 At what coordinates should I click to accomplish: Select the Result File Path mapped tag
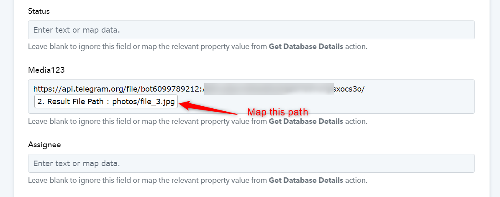(x=106, y=102)
